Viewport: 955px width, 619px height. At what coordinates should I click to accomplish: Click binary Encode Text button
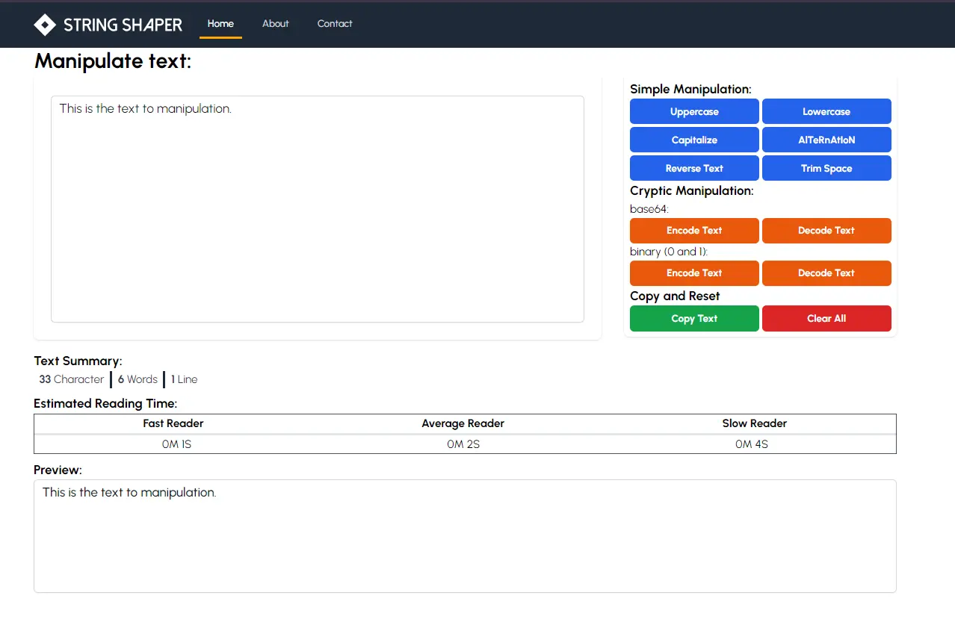click(x=694, y=273)
